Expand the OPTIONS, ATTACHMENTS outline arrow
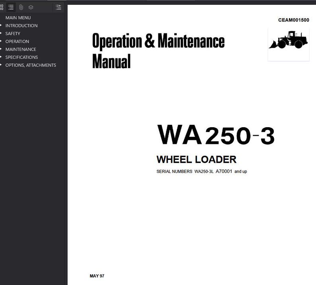 (x=1, y=65)
